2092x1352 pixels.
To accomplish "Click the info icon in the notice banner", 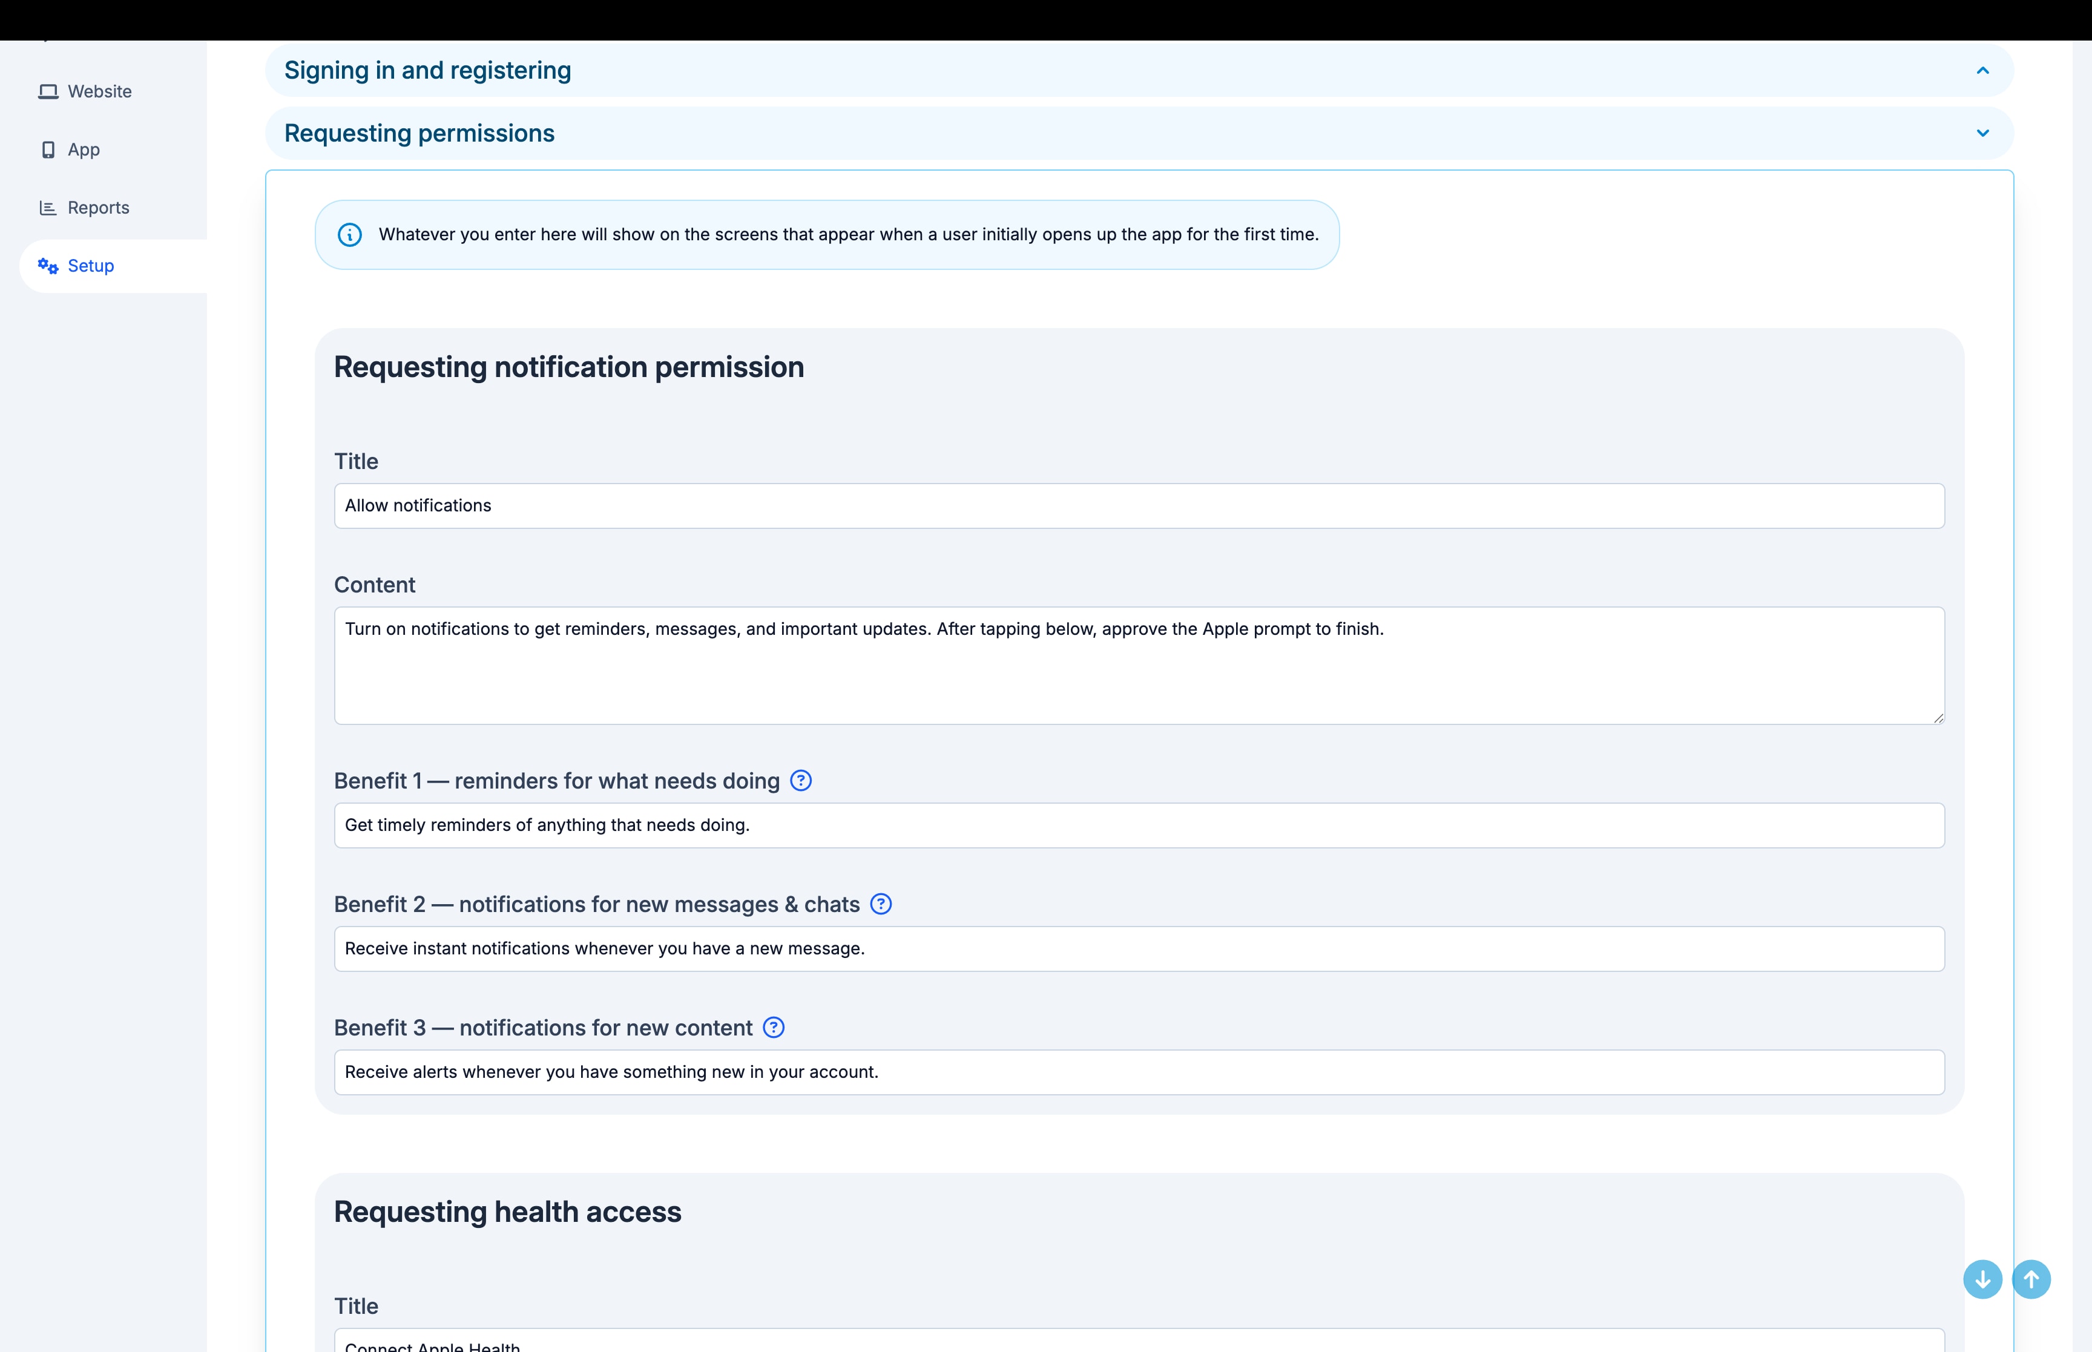I will [x=349, y=234].
